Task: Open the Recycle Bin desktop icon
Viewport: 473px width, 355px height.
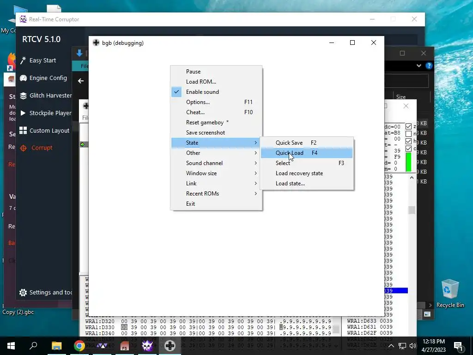Action: [450, 294]
